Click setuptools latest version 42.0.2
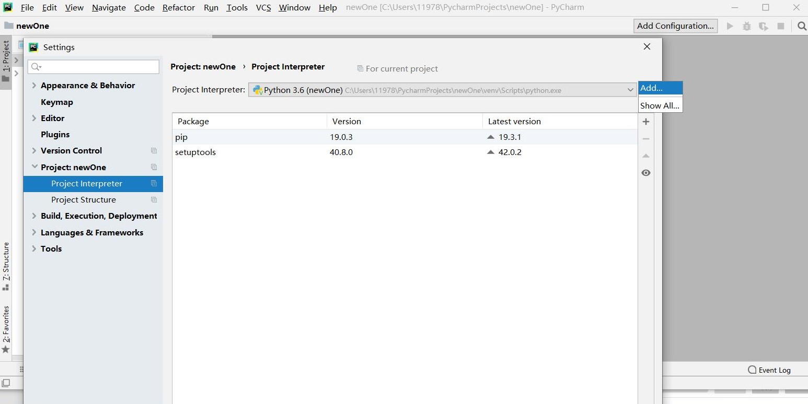 coord(510,152)
